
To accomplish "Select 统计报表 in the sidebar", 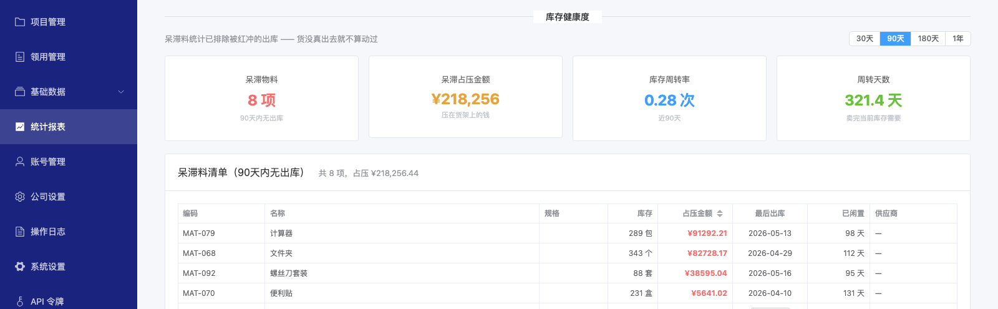I will coord(69,127).
